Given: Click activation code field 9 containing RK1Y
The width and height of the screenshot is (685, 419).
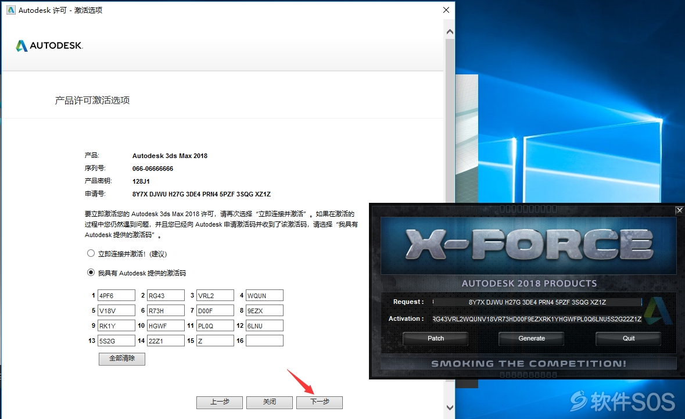Looking at the screenshot, I should pos(116,325).
